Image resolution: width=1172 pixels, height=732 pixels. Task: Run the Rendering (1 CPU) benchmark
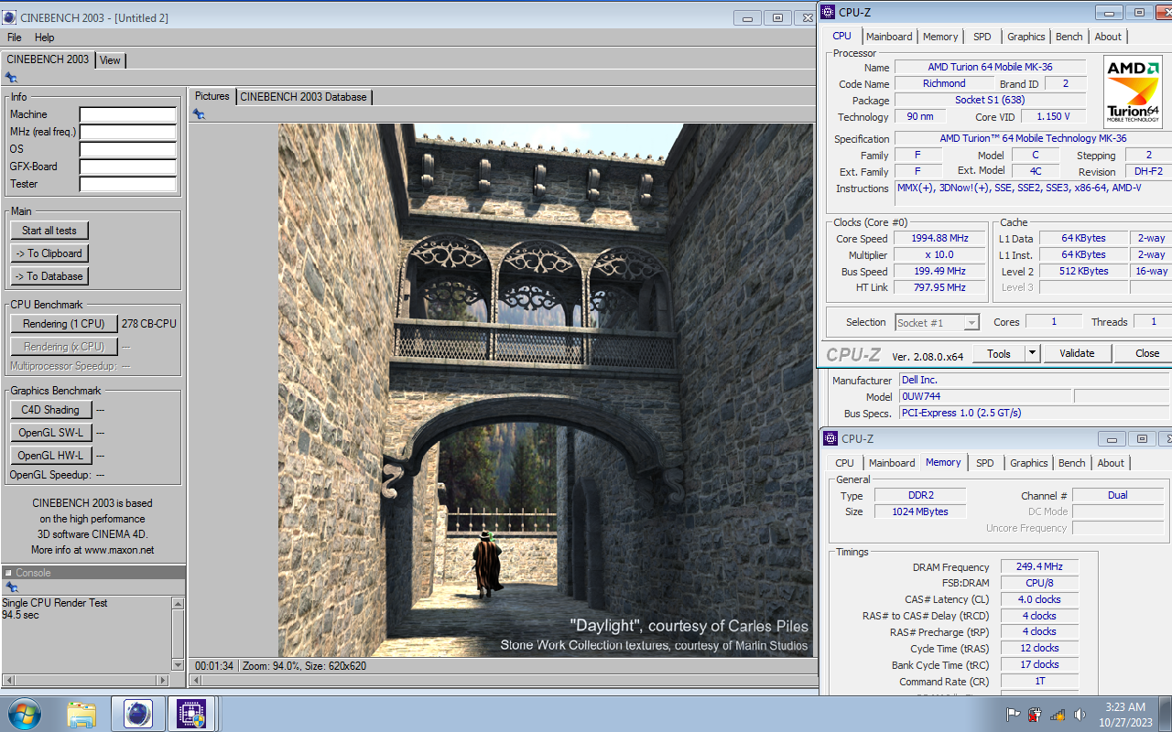pyautogui.click(x=63, y=324)
